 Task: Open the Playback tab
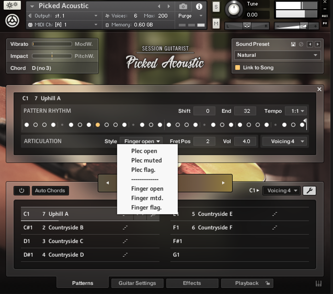tap(247, 283)
